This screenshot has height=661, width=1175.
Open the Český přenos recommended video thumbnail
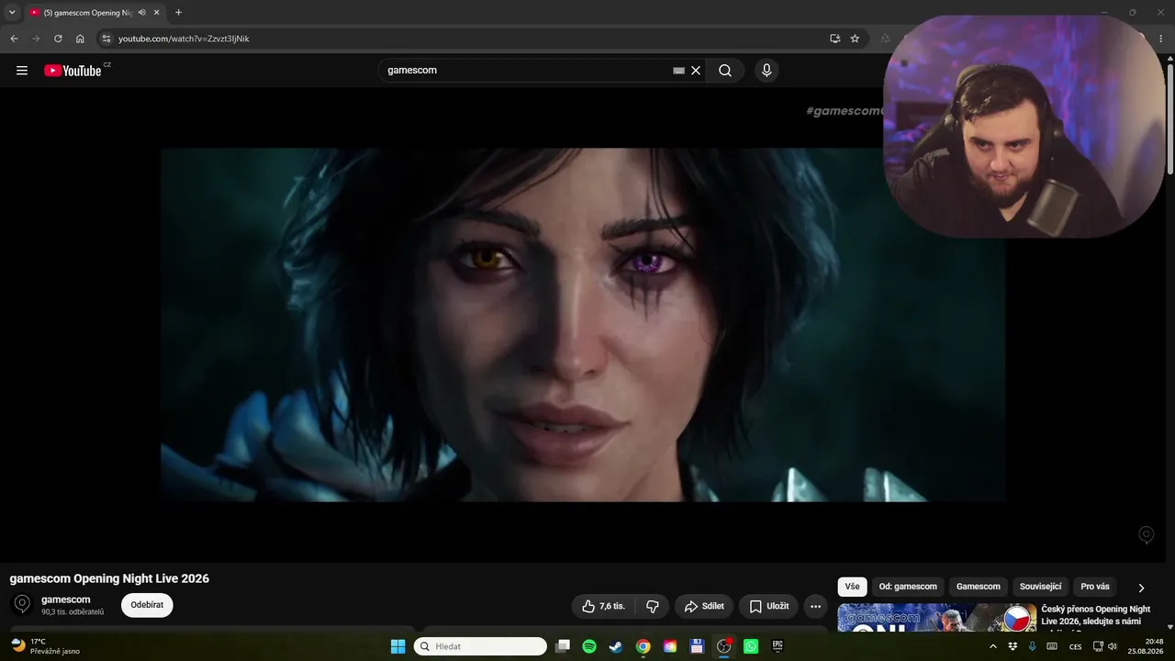(936, 618)
